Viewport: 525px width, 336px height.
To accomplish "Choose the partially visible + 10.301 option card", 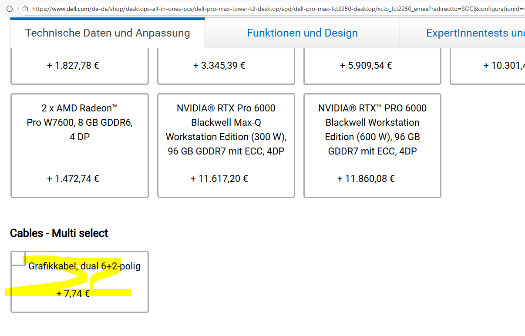I will pos(488,66).
